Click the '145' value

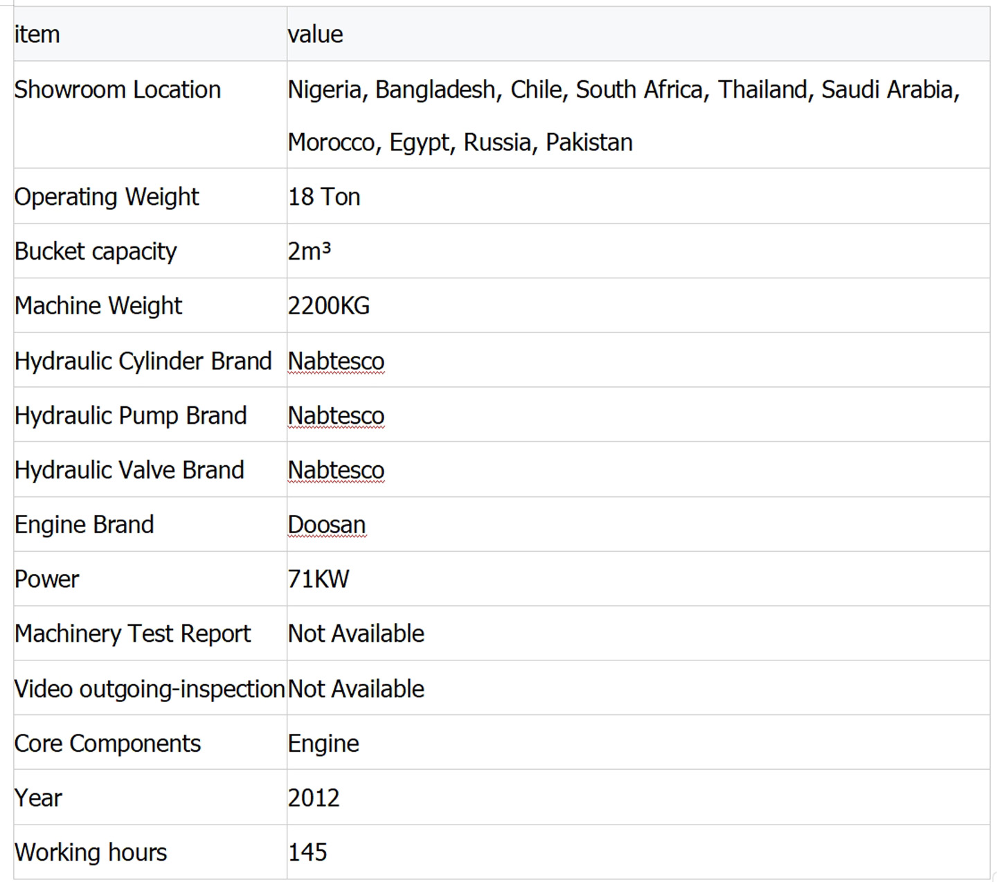click(x=307, y=853)
